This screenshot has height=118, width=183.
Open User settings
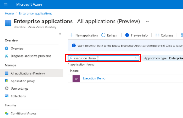pos(20,88)
